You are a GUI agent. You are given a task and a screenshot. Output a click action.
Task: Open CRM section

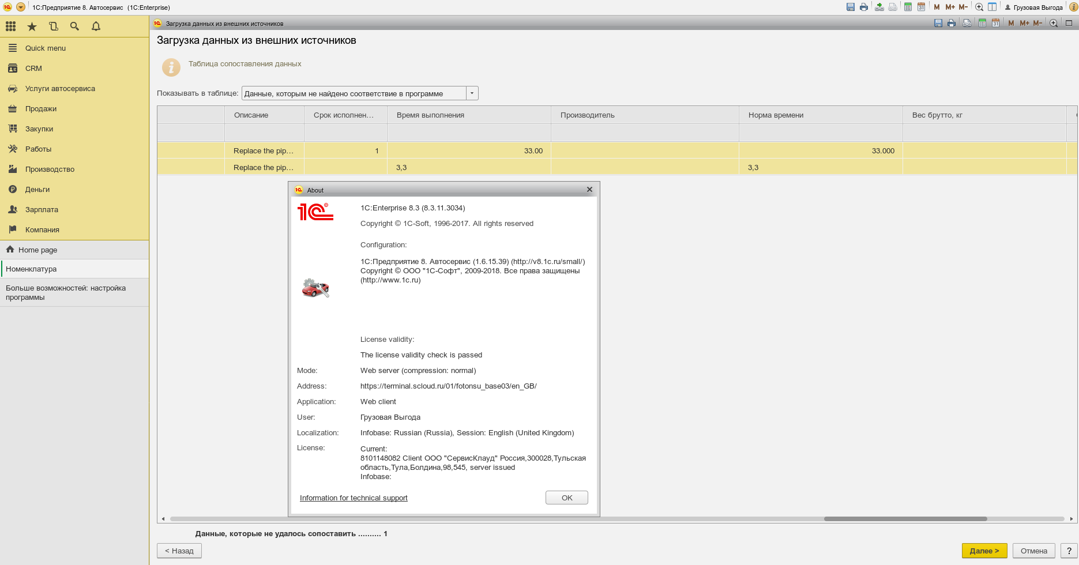74,68
